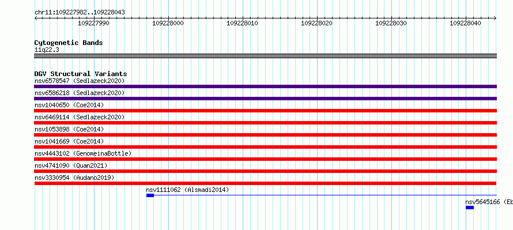Click the red bar of nsv1040650

click(265, 111)
